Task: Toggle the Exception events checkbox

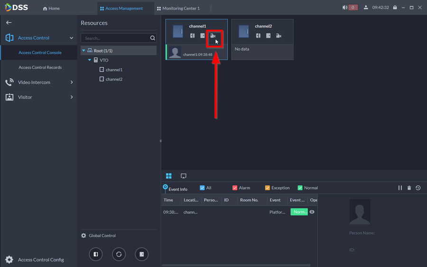Action: click(268, 188)
